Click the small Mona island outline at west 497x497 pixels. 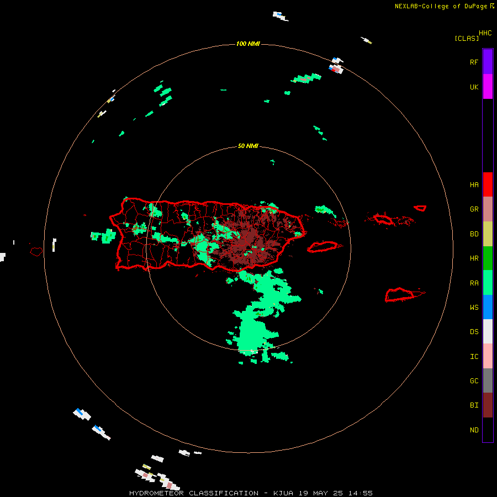click(36, 252)
